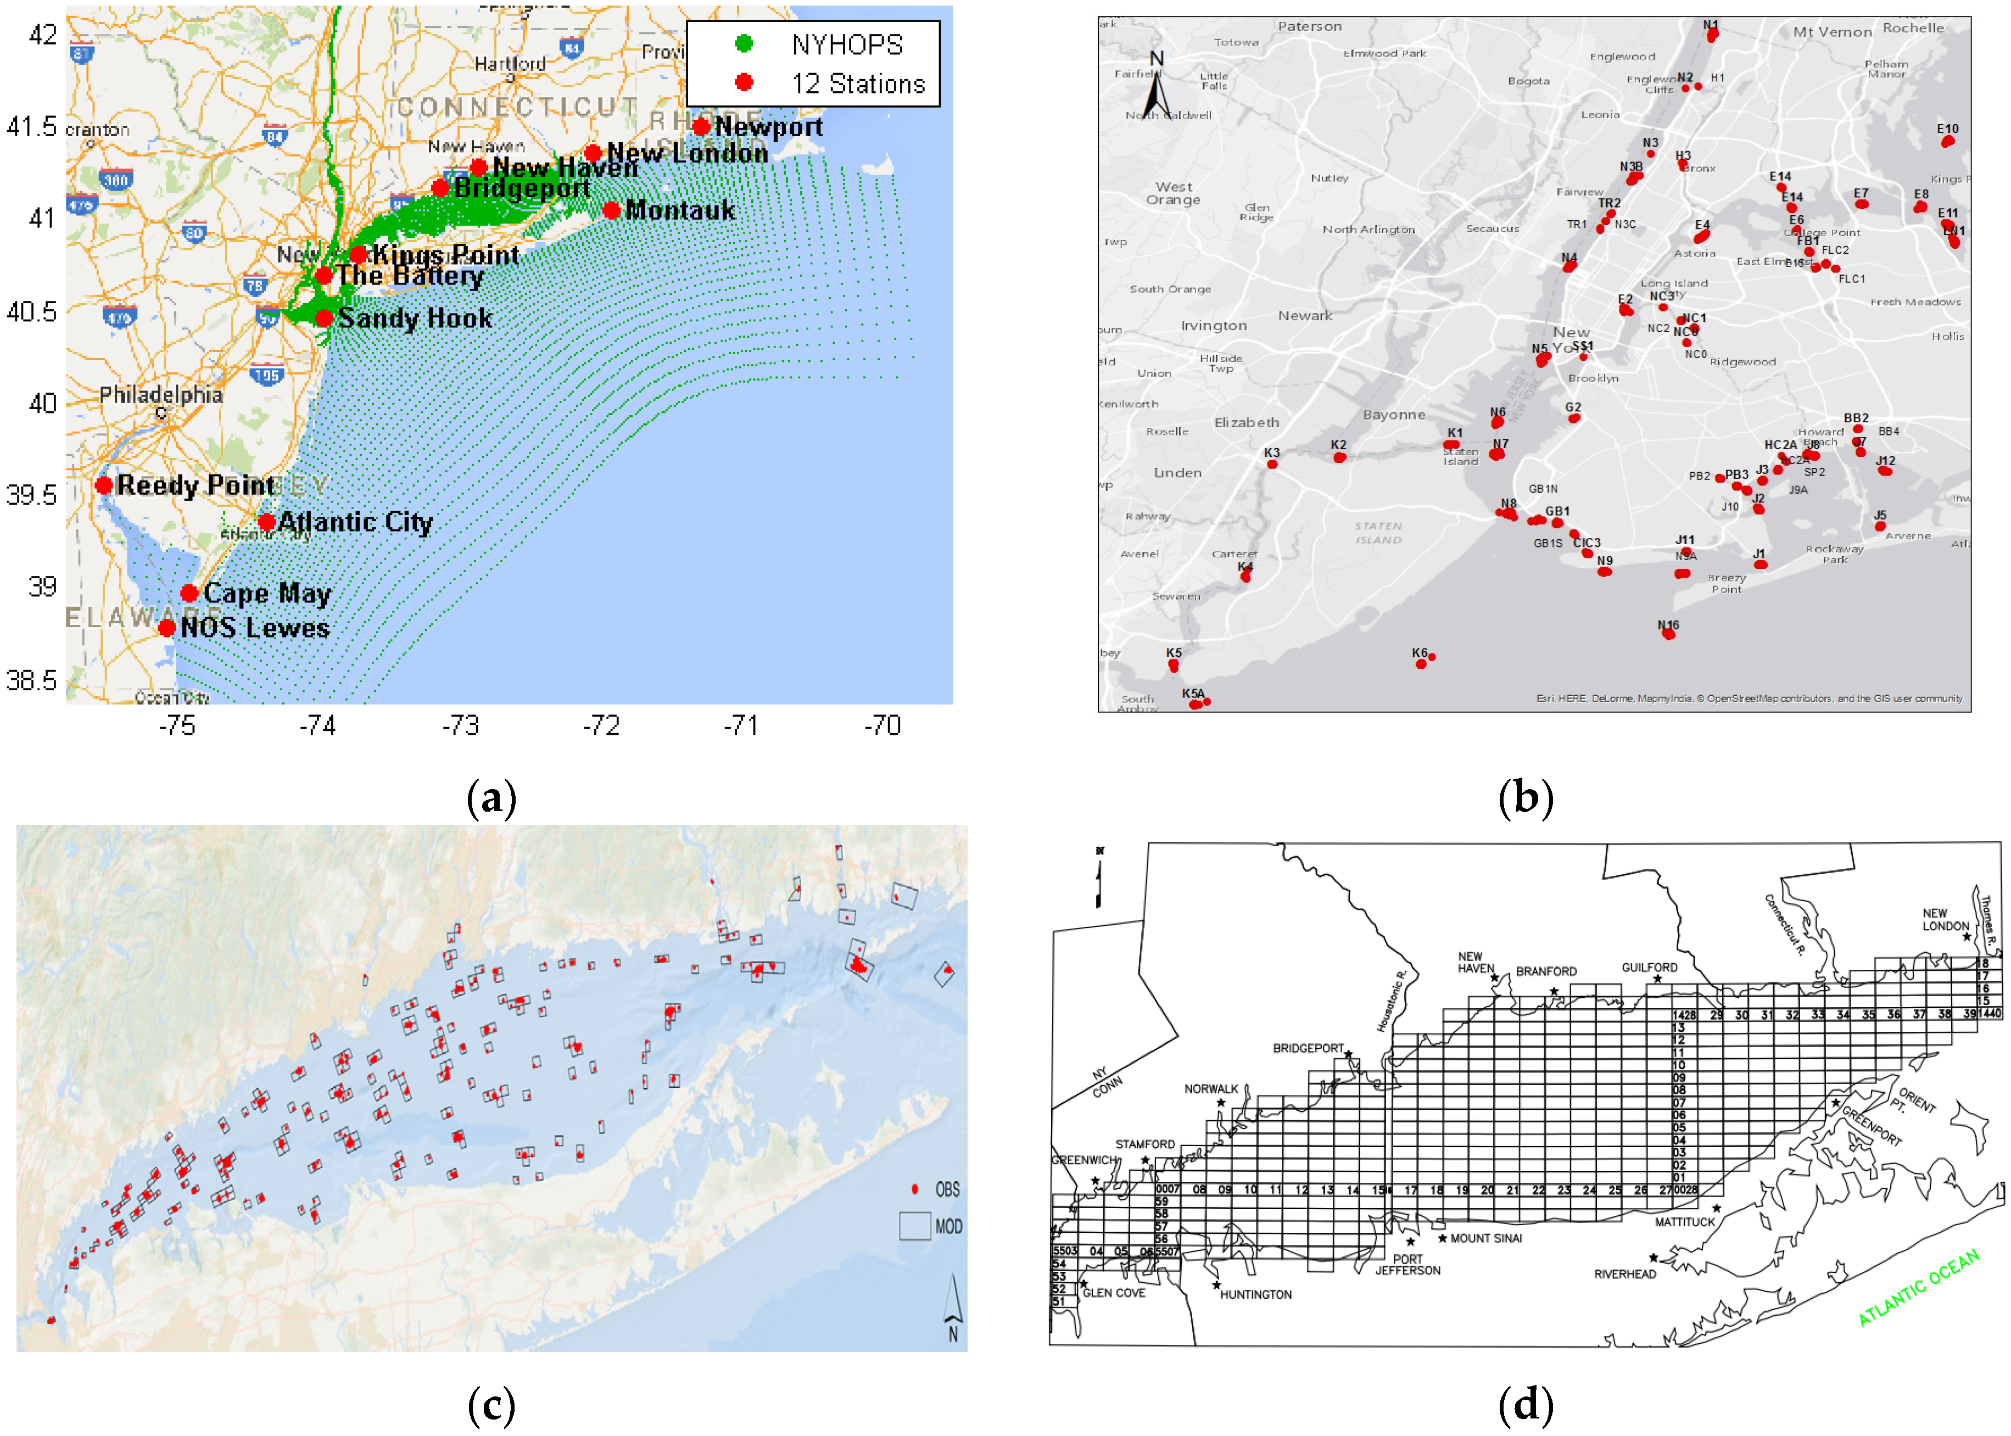Image resolution: width=2011 pixels, height=1436 pixels.
Task: Click the red OBS legend symbol
Action: point(914,1188)
